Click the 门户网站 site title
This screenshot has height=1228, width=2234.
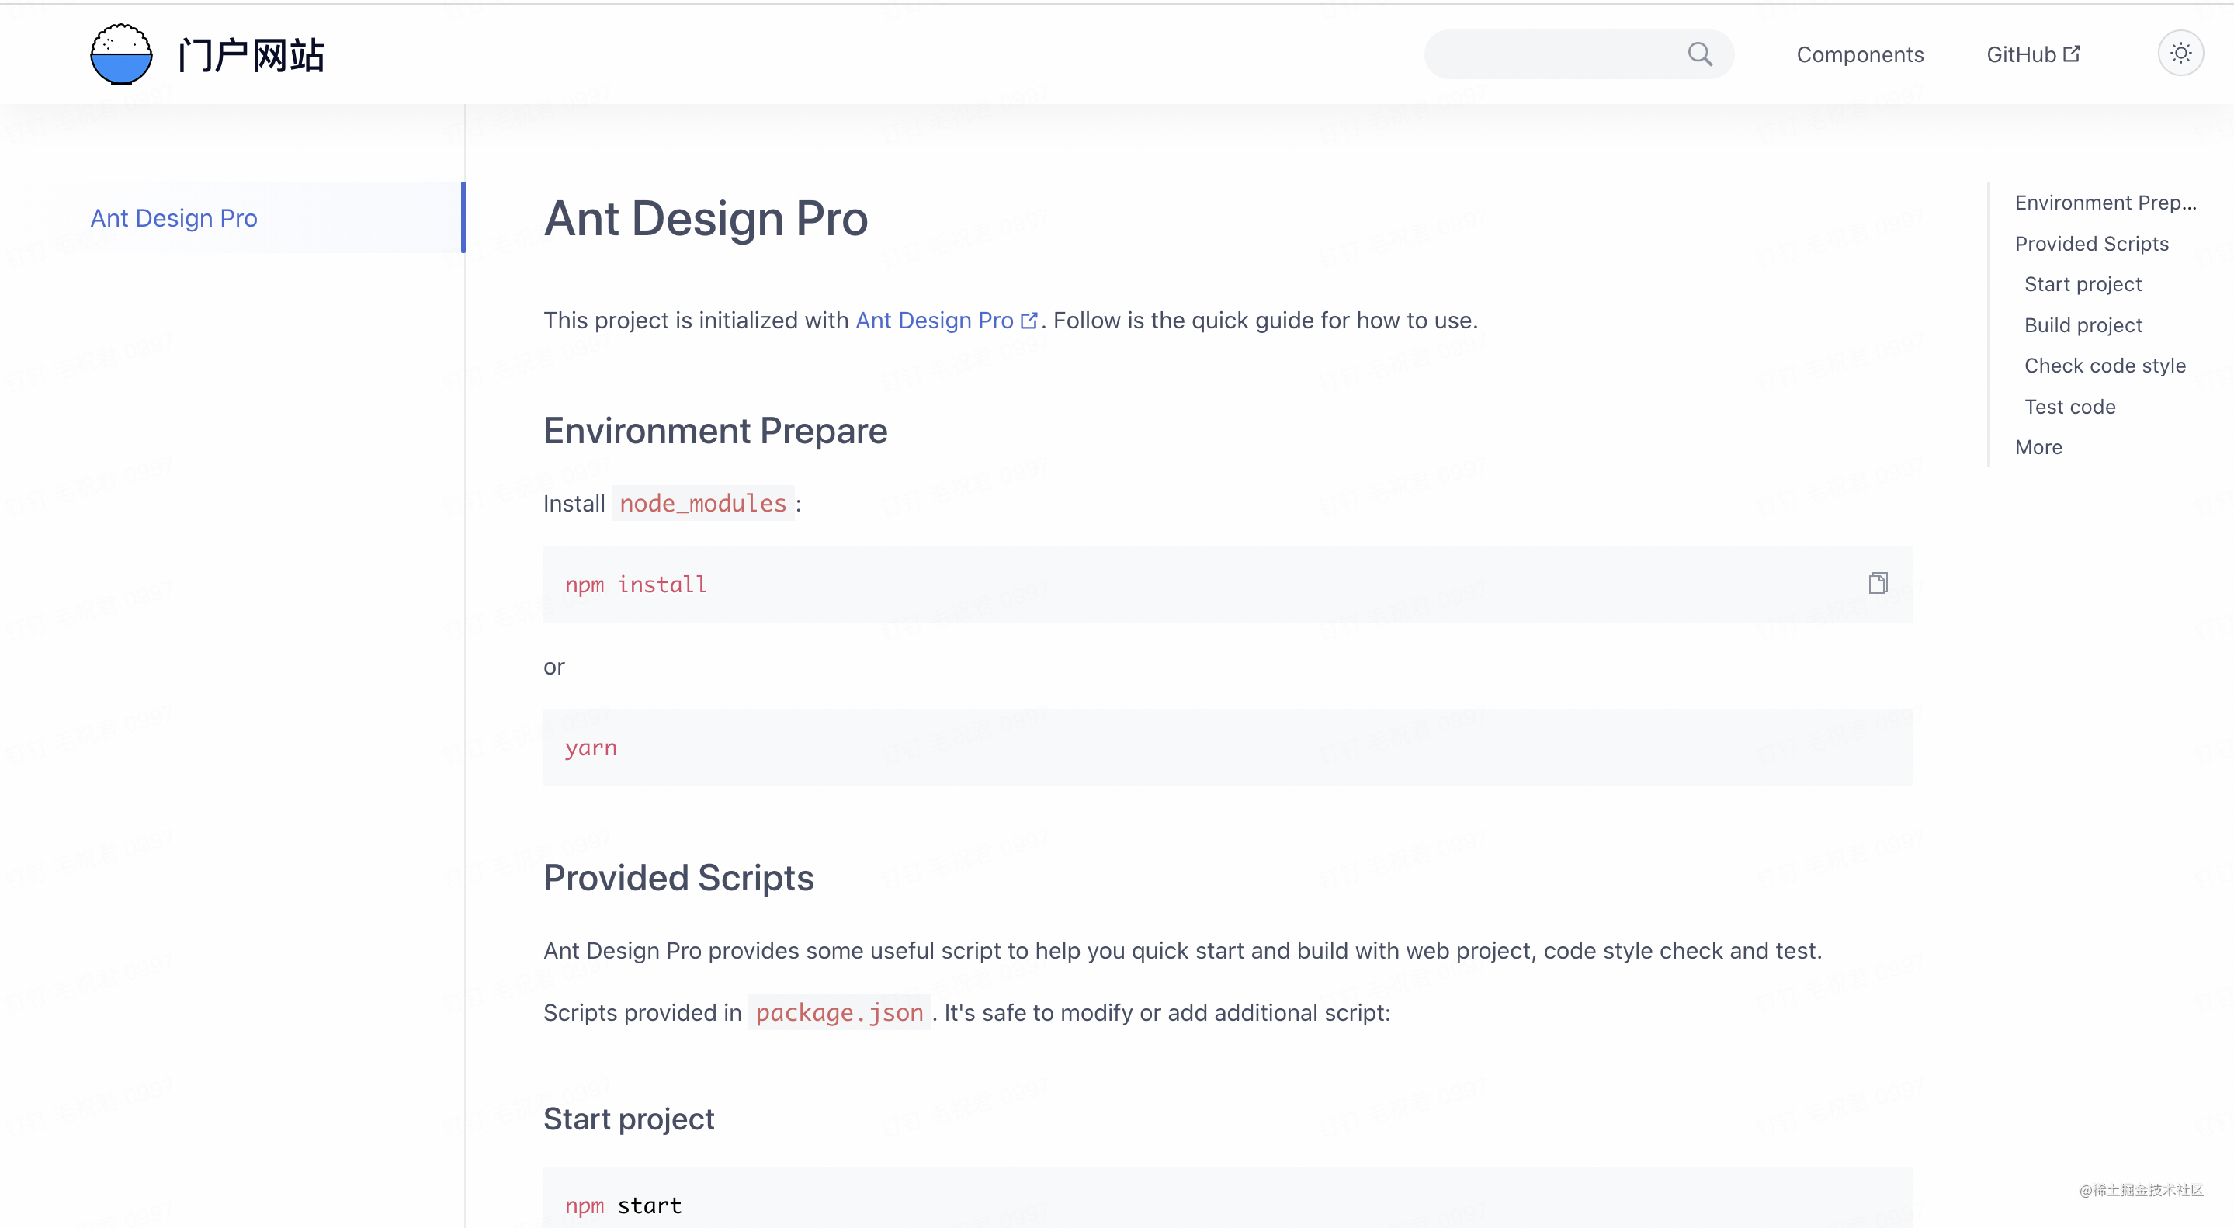click(x=251, y=54)
